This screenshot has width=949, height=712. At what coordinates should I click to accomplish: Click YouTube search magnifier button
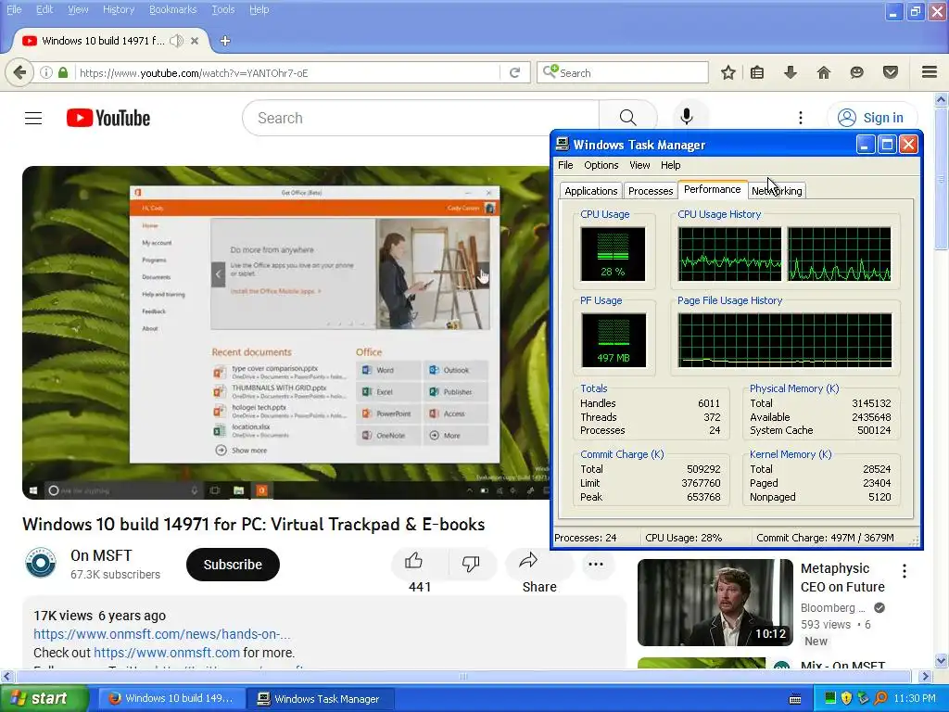click(627, 118)
